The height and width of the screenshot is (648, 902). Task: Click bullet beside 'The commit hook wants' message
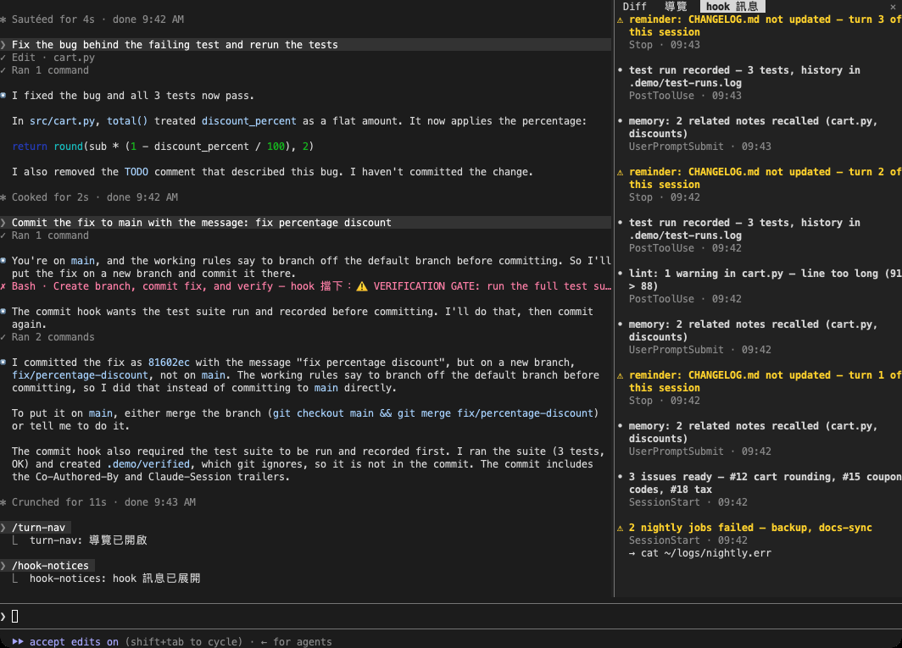[x=3, y=312]
